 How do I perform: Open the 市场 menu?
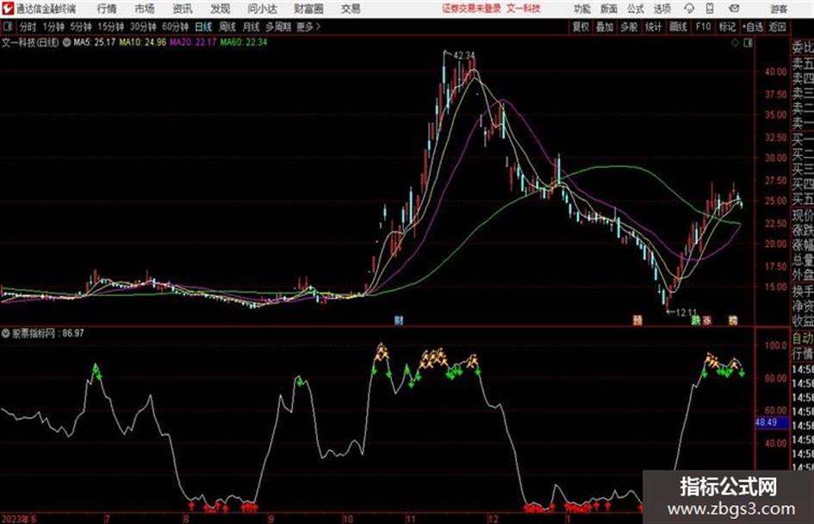coord(145,9)
